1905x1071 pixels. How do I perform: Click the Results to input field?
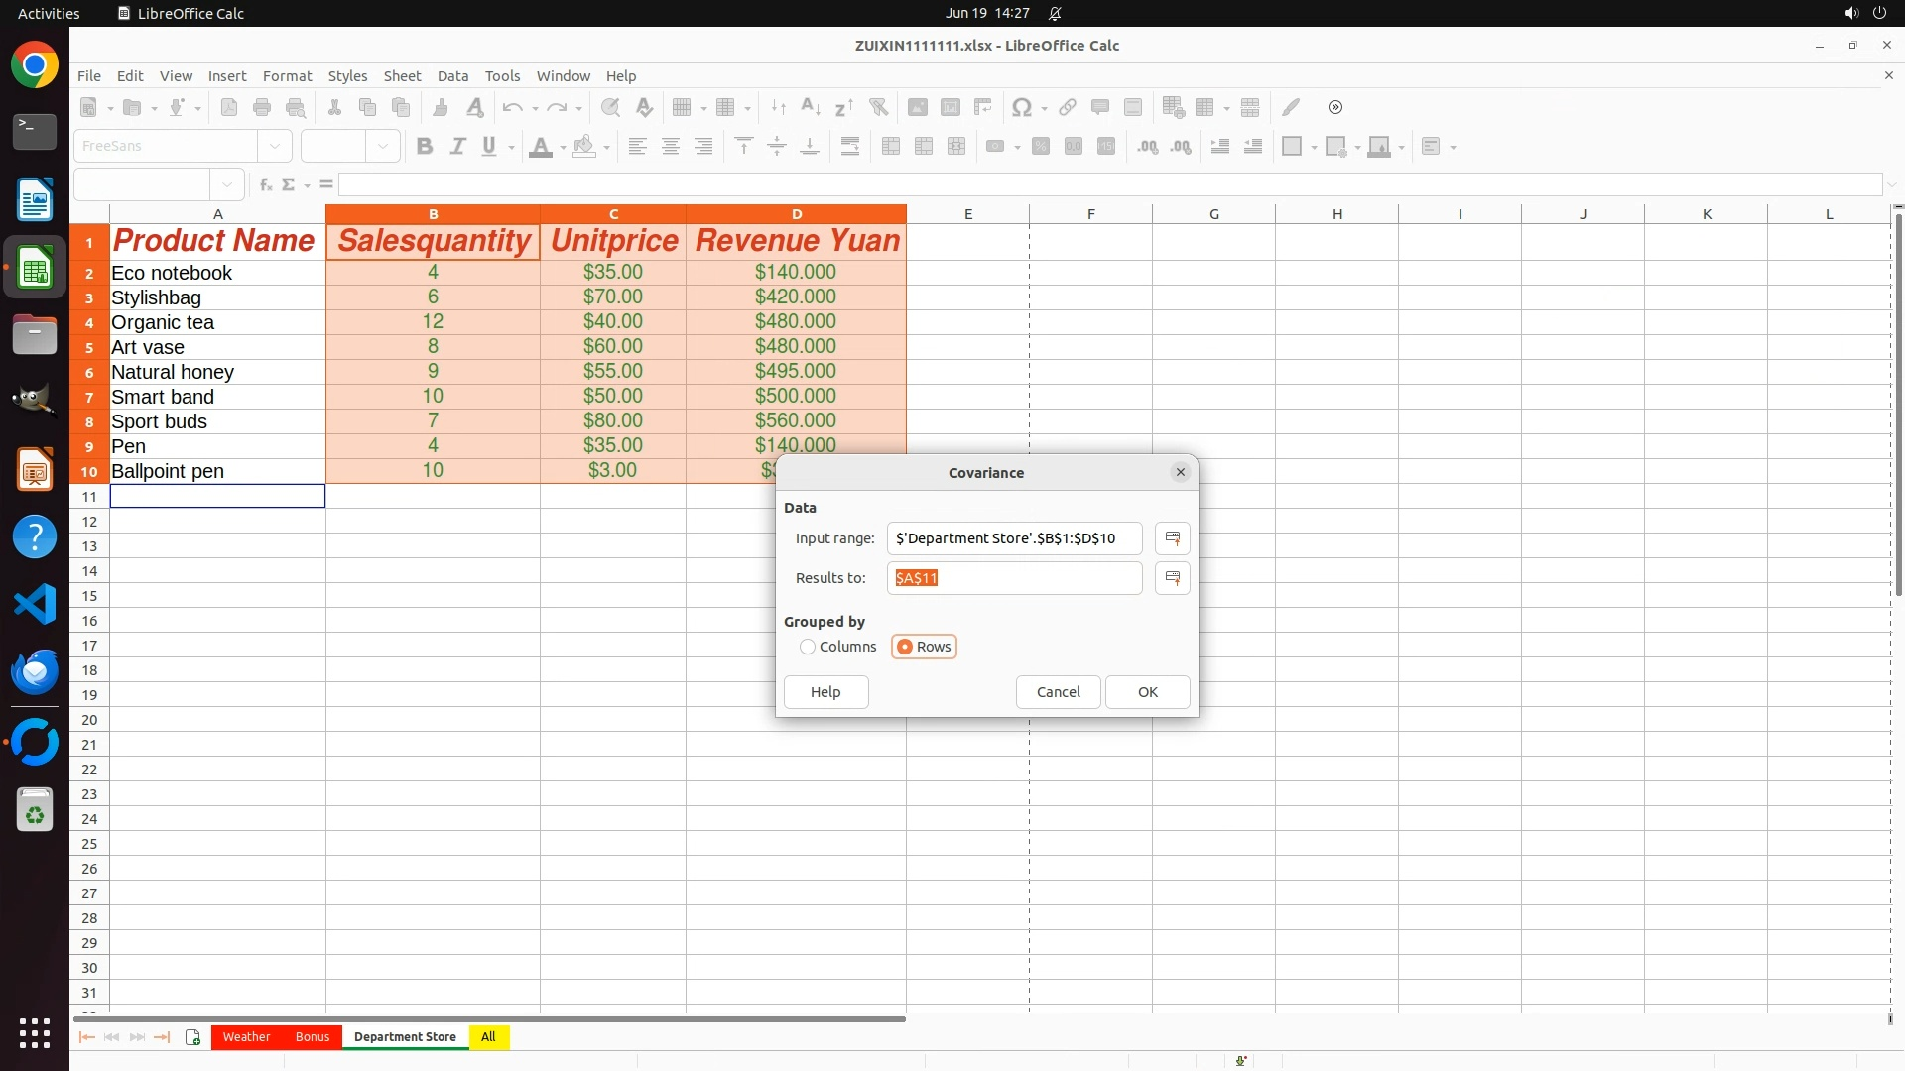point(1014,578)
